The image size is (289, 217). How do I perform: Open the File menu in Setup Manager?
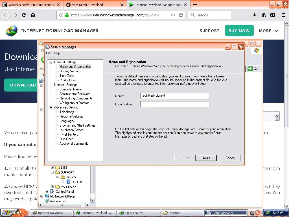point(48,53)
